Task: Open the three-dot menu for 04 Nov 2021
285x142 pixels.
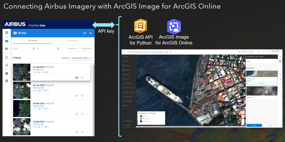Action: click(87, 114)
